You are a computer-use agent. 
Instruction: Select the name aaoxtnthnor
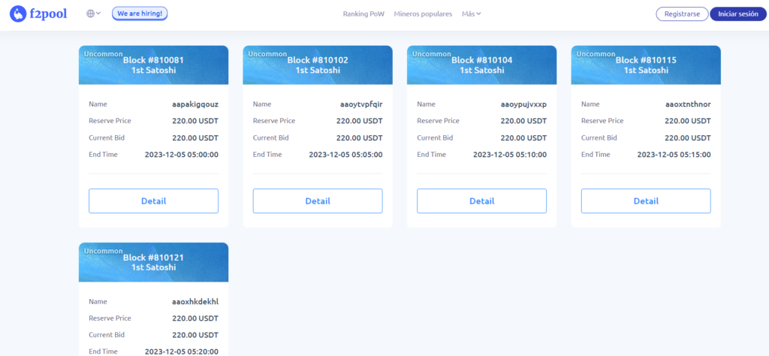pyautogui.click(x=688, y=104)
